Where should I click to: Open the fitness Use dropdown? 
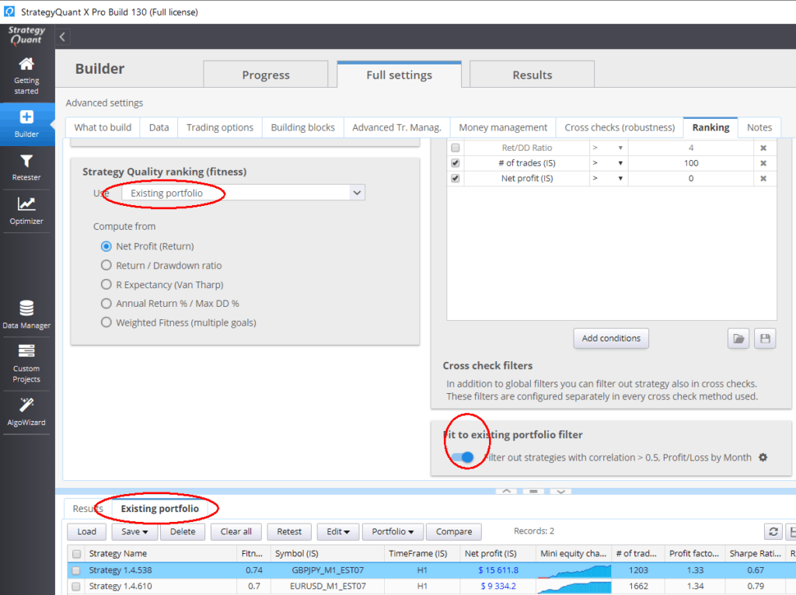pyautogui.click(x=243, y=193)
